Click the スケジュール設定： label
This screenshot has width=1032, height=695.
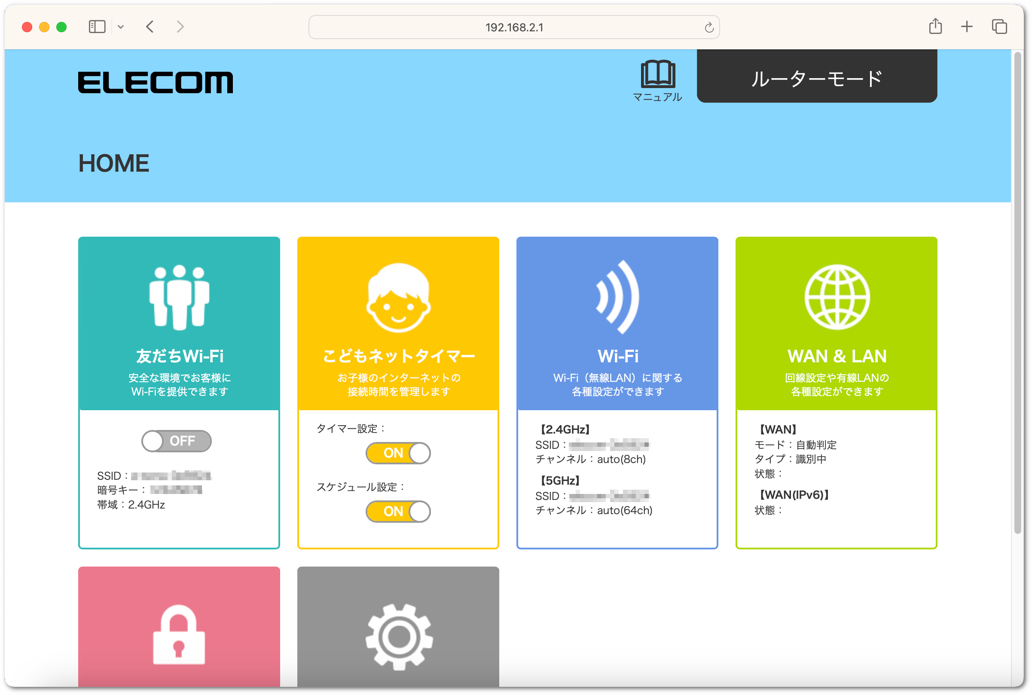361,487
